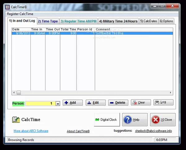Click the blue plus icon on Add
186x150 pixels.
tap(66, 103)
